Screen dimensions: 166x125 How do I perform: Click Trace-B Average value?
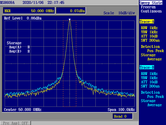tap(155, 105)
